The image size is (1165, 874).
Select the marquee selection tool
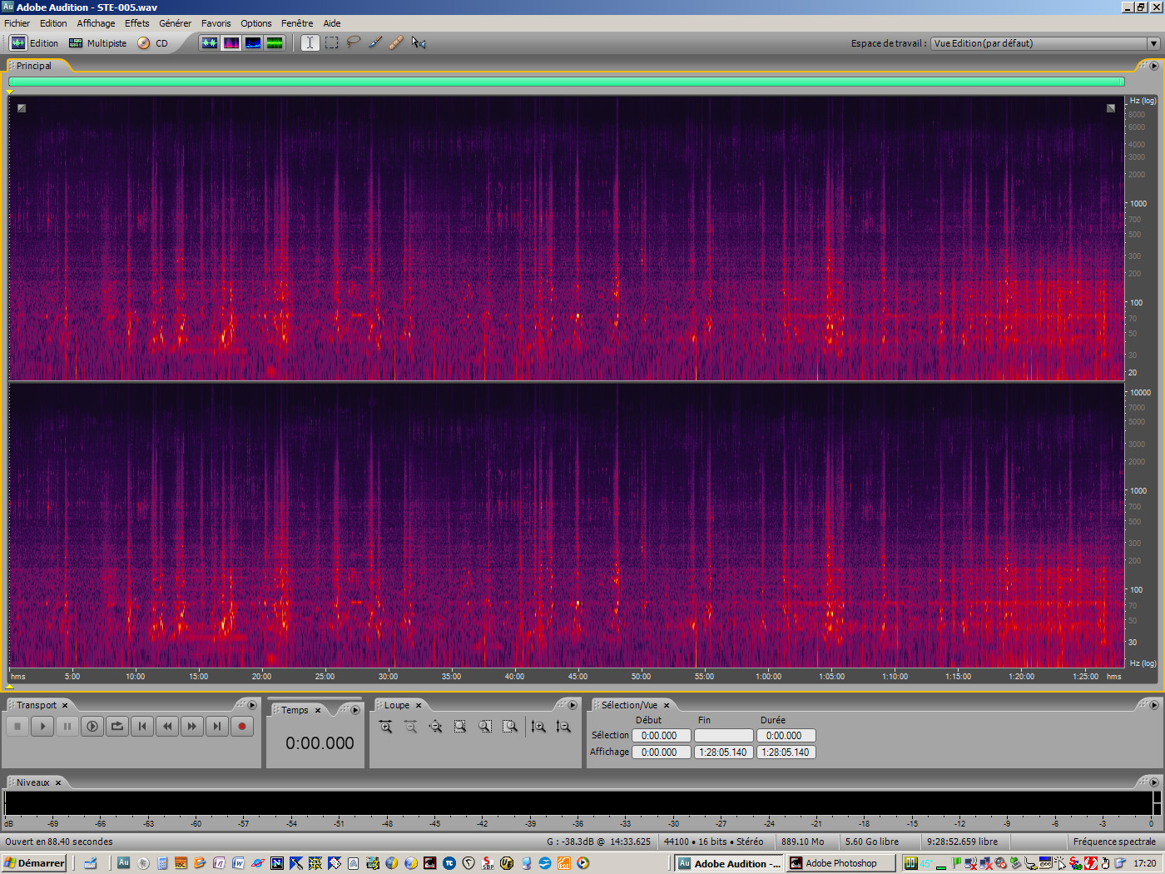(331, 42)
